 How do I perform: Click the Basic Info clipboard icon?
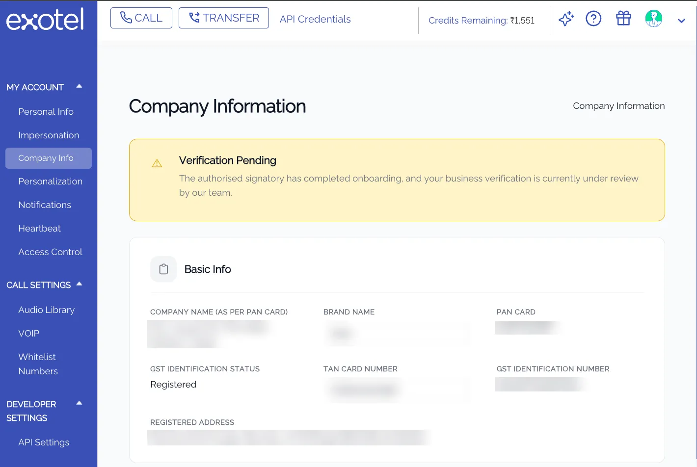tap(163, 269)
